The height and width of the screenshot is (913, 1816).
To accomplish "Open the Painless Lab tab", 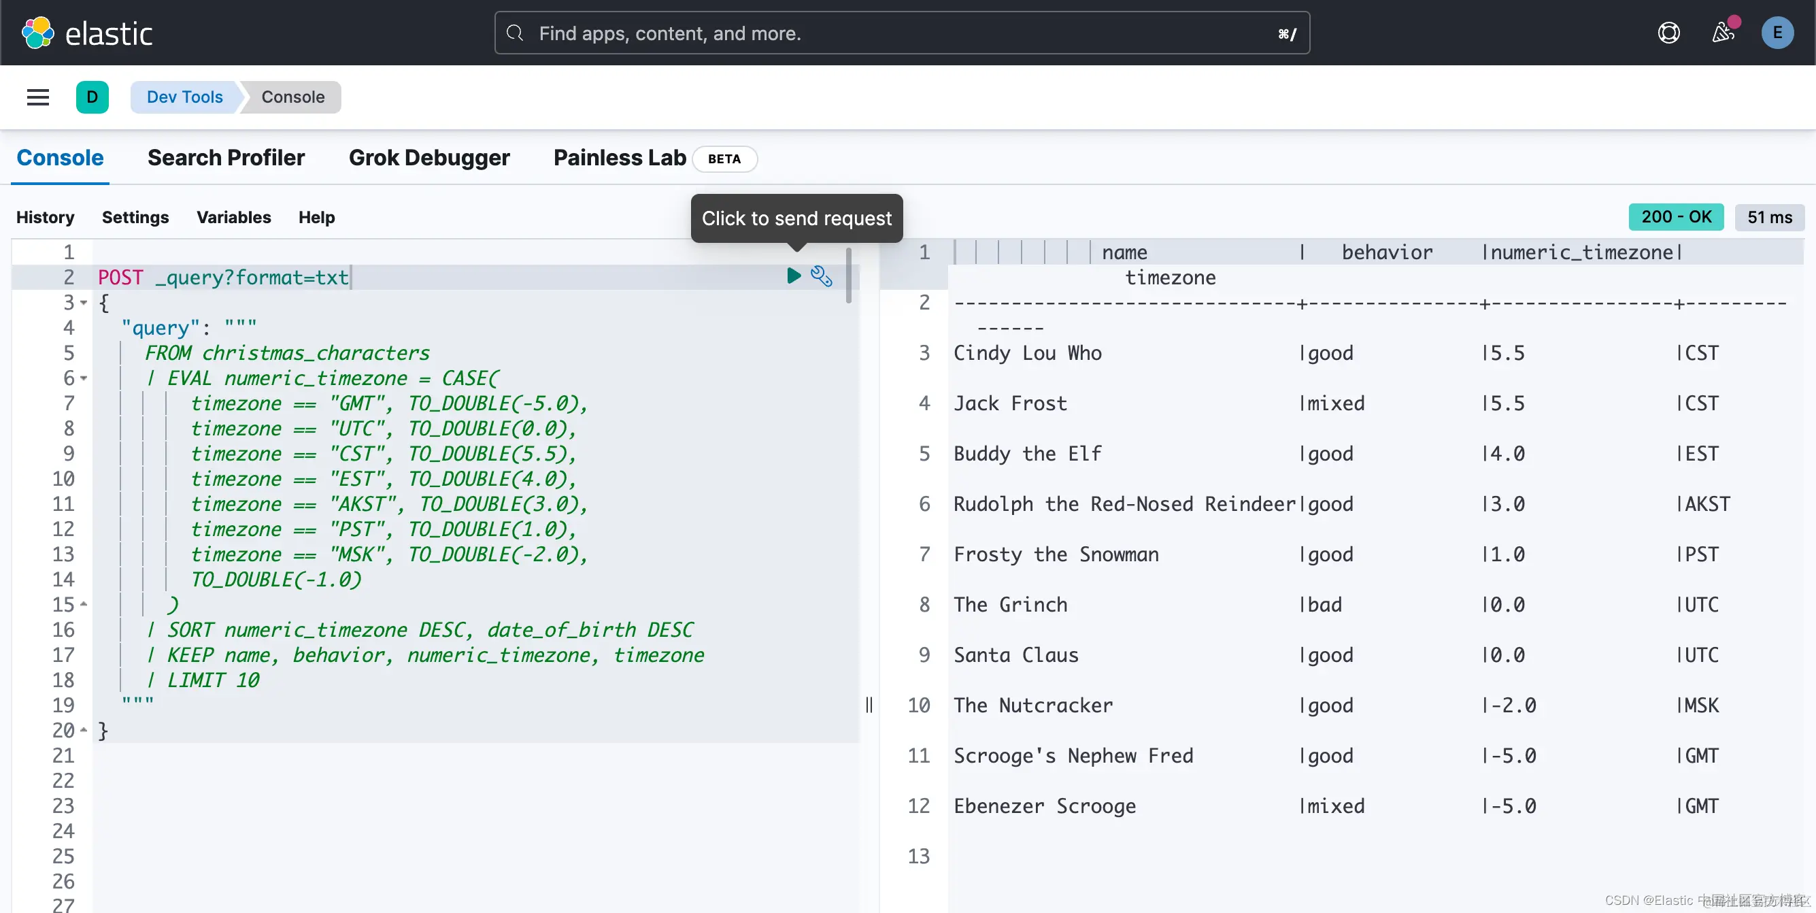I will 619,158.
